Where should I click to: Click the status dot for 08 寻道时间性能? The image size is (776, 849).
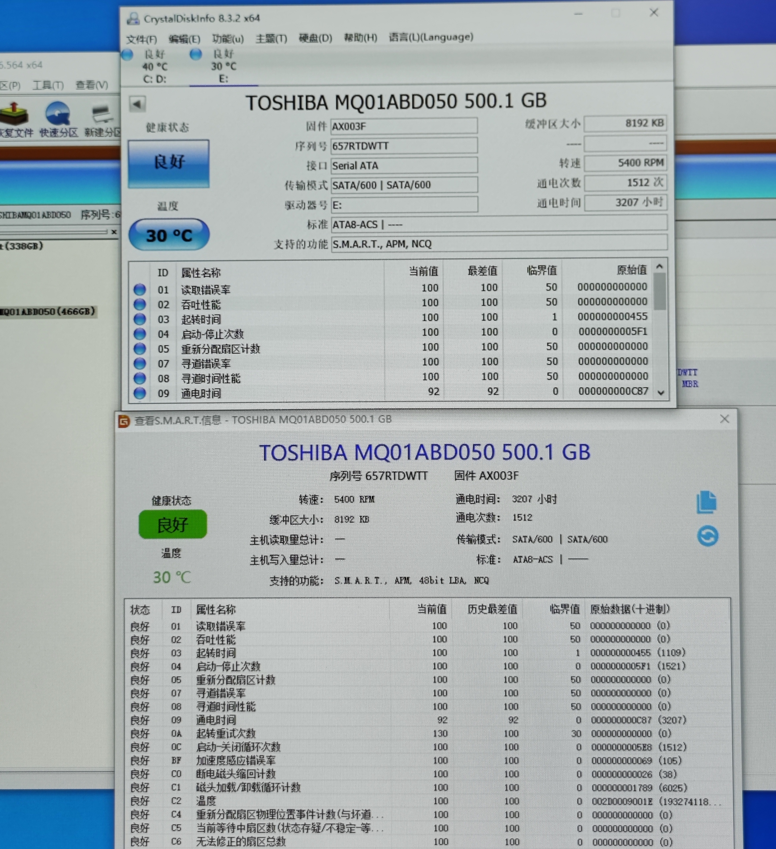pos(140,378)
